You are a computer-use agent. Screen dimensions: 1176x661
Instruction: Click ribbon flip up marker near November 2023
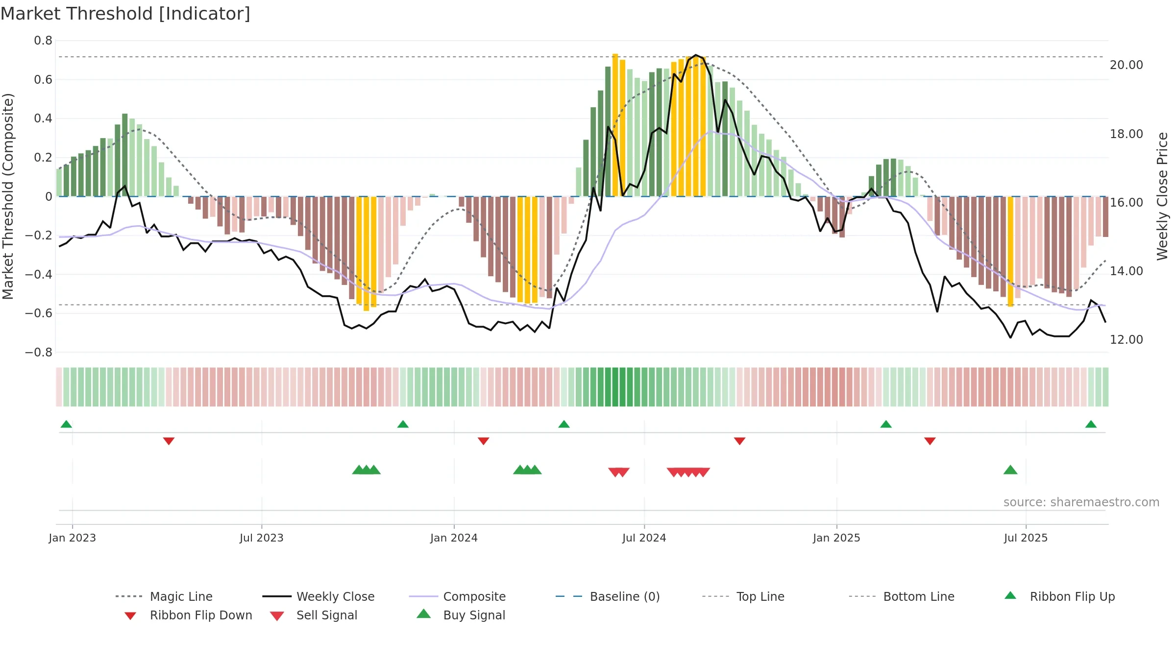[x=403, y=424]
